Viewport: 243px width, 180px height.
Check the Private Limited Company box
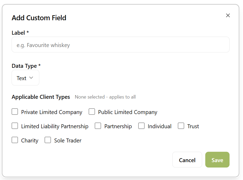click(x=15, y=111)
